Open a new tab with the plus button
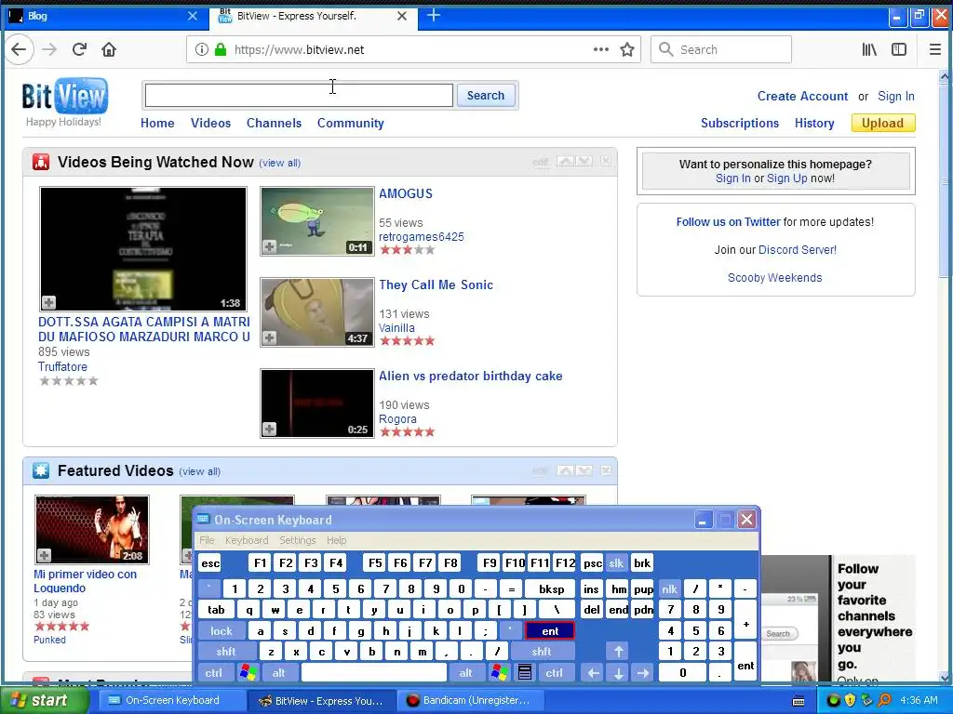 [434, 15]
